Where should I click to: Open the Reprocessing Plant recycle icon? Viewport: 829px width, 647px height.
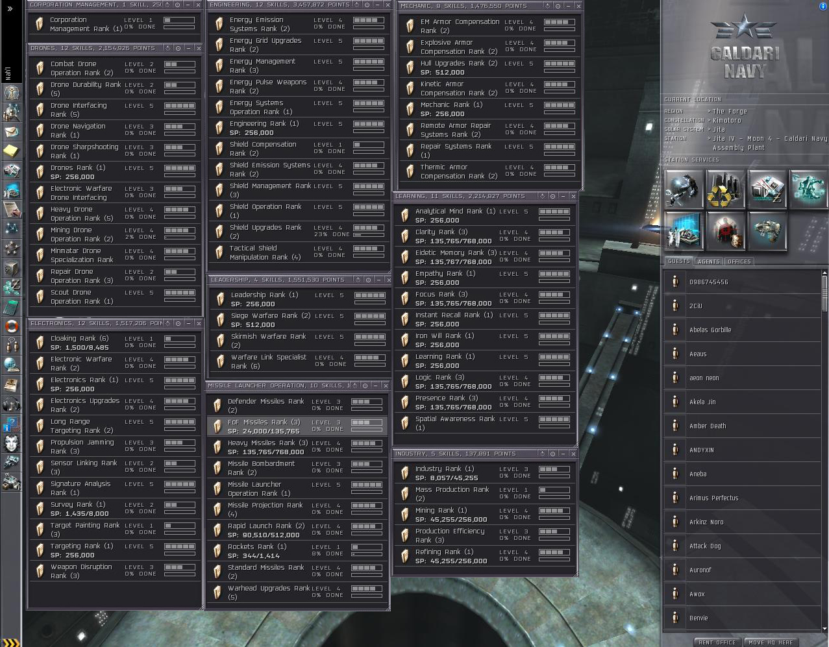click(726, 189)
